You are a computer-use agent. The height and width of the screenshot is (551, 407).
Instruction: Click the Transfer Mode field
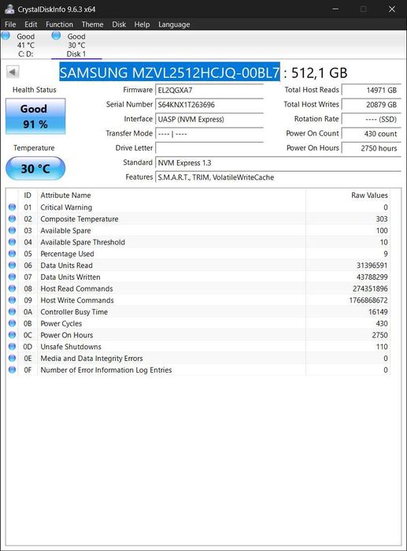209,134
